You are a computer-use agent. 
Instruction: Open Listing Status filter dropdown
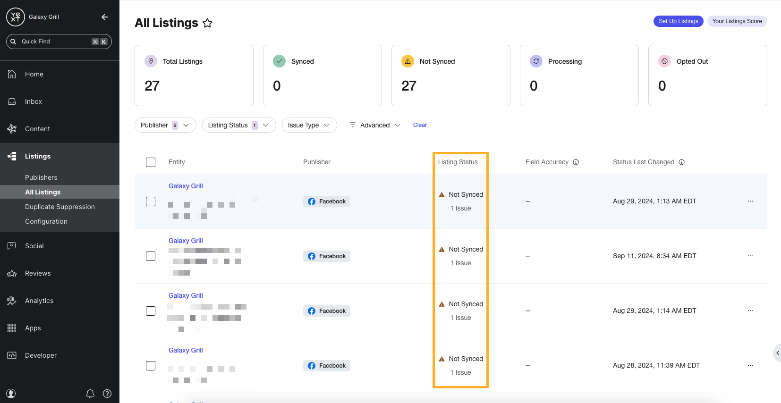[239, 125]
